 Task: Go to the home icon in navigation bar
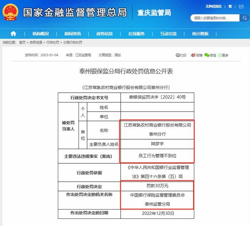(x=14, y=34)
